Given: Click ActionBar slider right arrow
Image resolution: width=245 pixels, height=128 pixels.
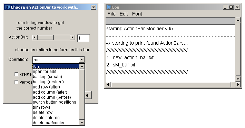Looking at the screenshot, I should [x=72, y=38].
